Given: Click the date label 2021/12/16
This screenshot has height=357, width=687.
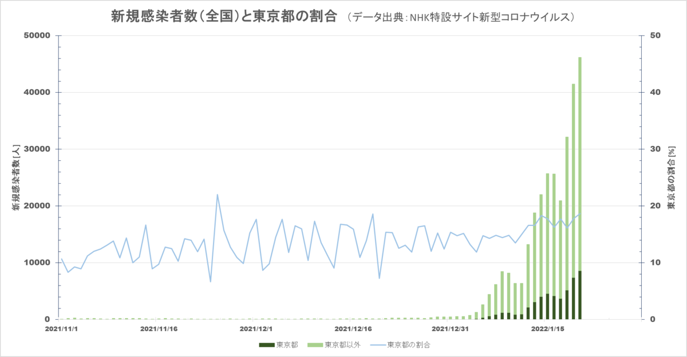Looking at the screenshot, I should click(x=353, y=329).
